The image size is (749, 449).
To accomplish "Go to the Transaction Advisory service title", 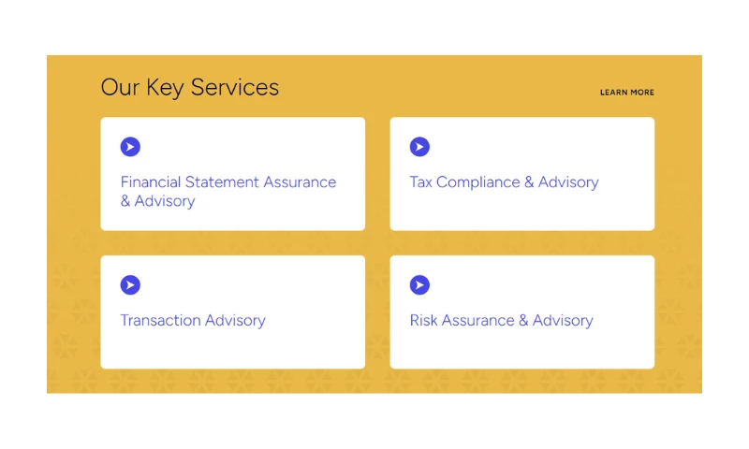I will tap(193, 320).
